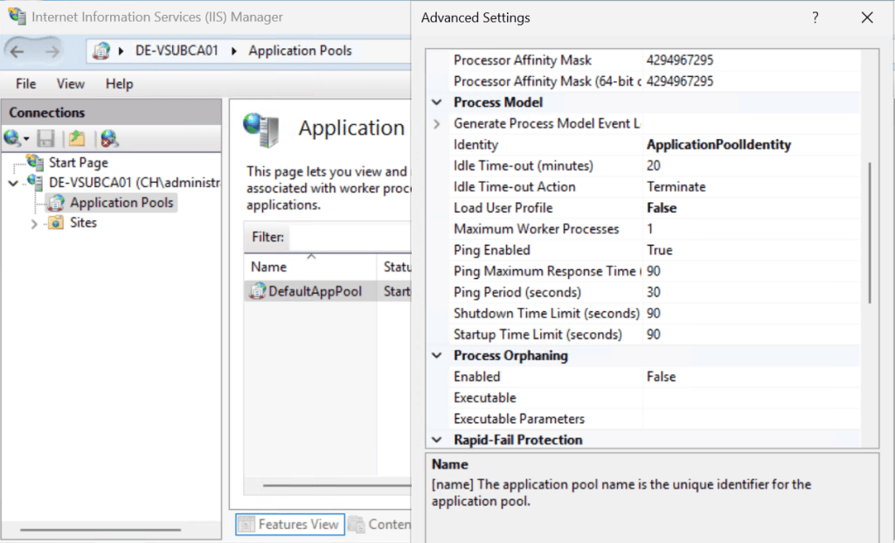Click the Advanced Settings vertical scrollbar
The width and height of the screenshot is (895, 543).
tap(869, 233)
